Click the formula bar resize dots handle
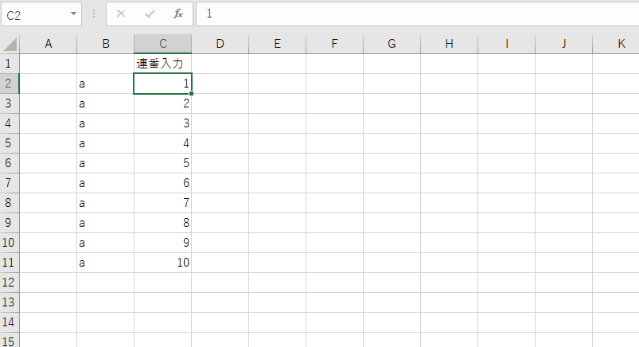Viewport: 639px width, 347px height. coord(94,14)
